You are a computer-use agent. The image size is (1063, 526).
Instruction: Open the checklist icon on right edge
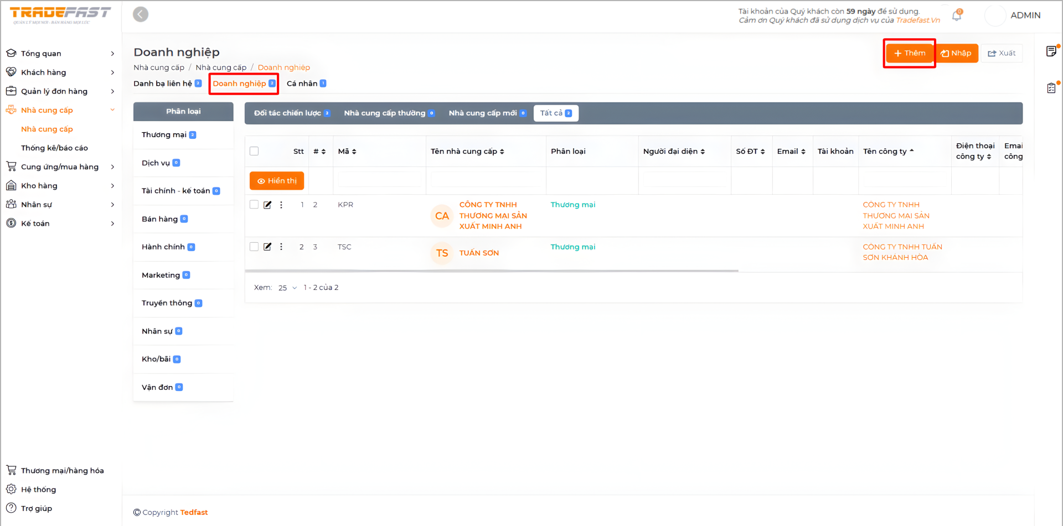(x=1051, y=88)
